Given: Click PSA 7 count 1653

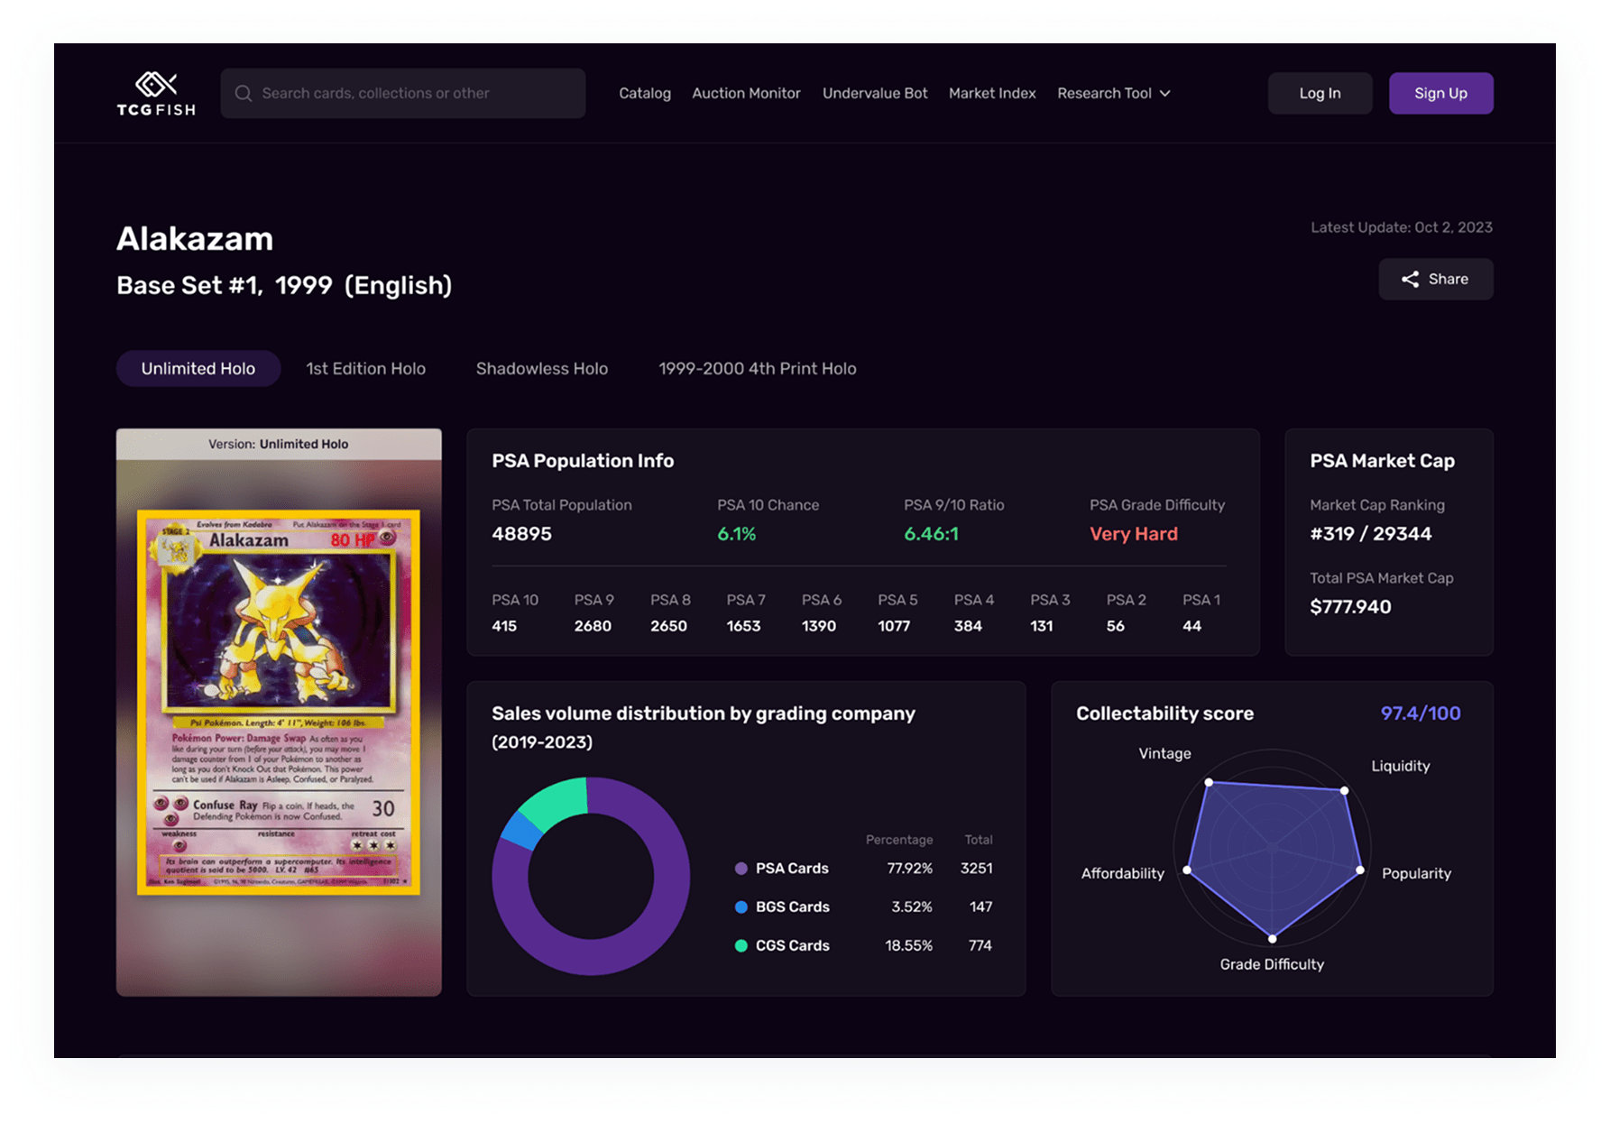Looking at the screenshot, I should pyautogui.click(x=743, y=626).
